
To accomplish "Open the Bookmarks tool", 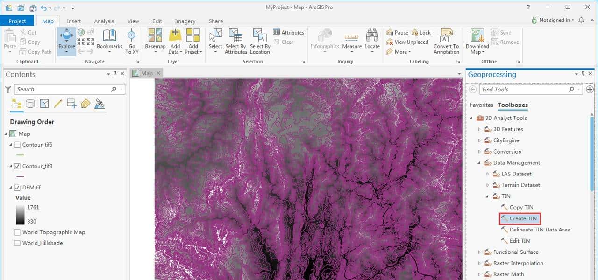I will click(109, 40).
